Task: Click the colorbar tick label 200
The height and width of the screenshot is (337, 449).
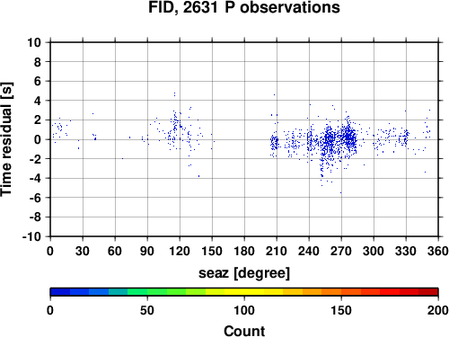Action: pyautogui.click(x=438, y=310)
